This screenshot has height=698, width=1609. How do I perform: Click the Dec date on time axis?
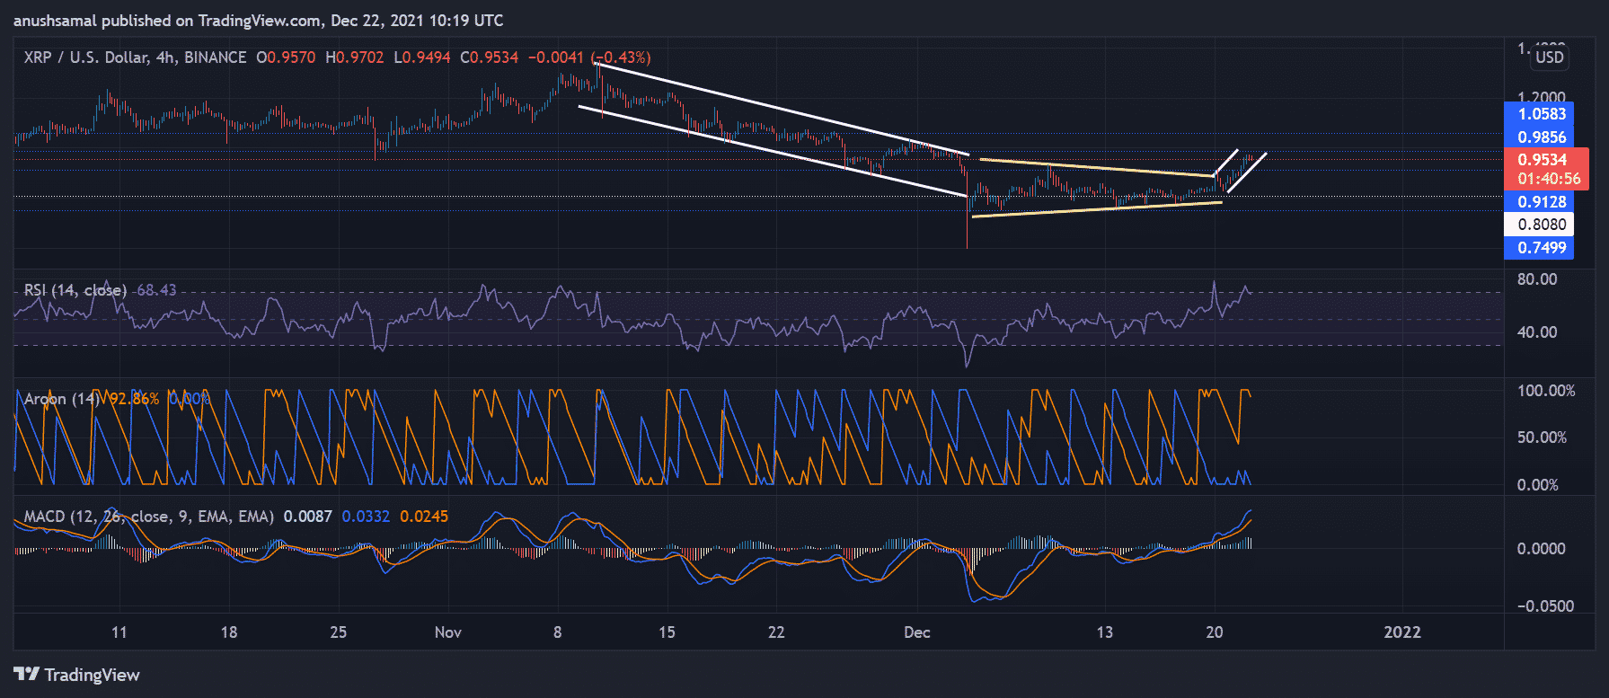pos(916,632)
